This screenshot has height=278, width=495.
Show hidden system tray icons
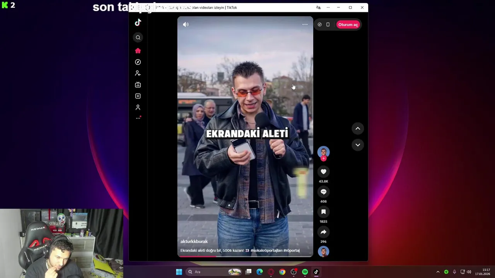[x=438, y=272]
